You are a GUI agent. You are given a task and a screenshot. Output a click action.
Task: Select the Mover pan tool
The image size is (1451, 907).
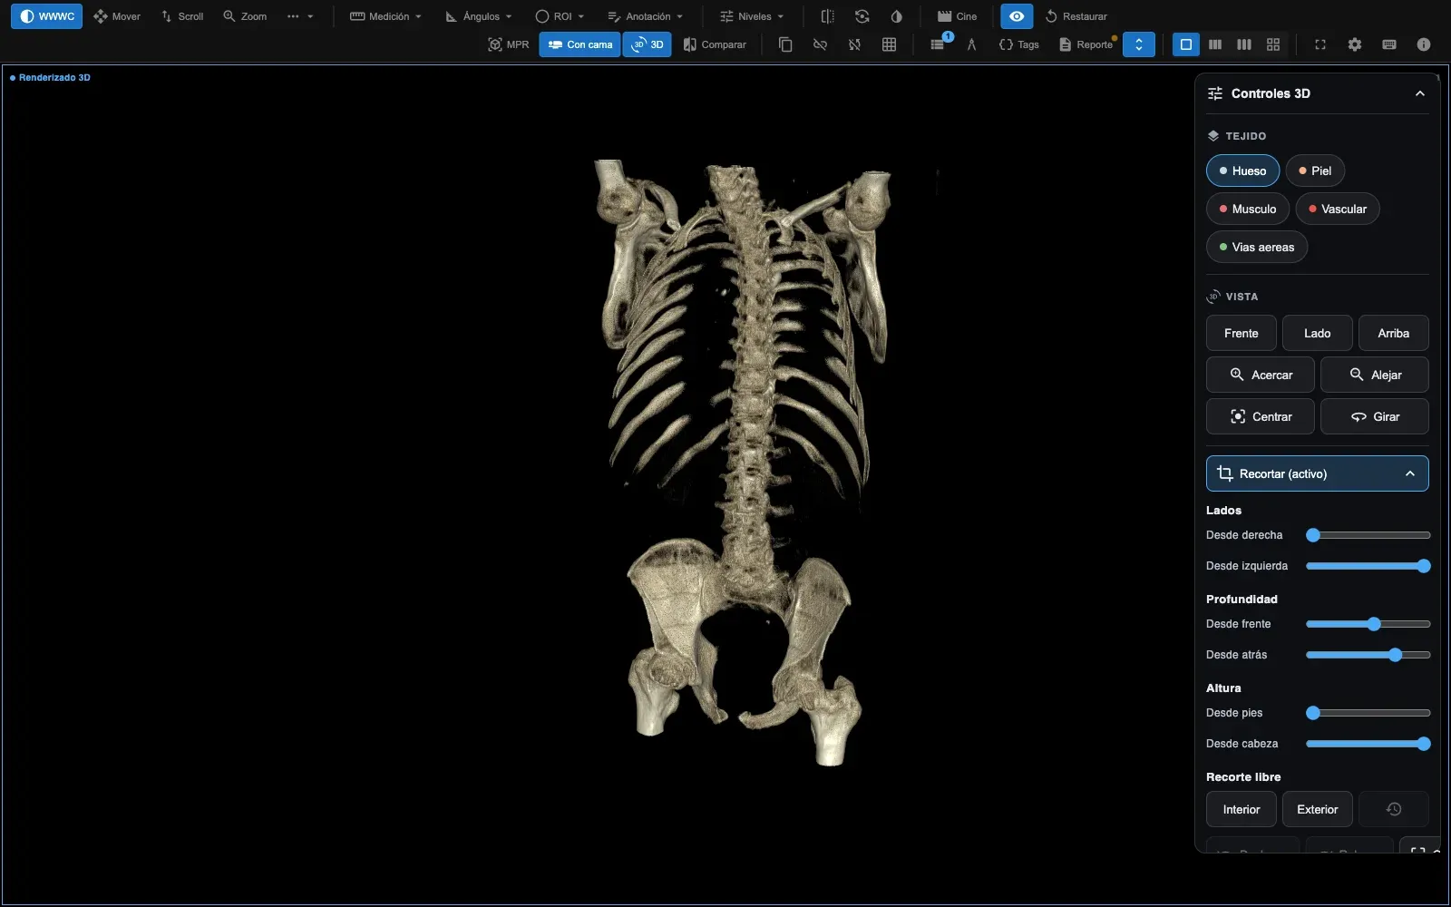(x=117, y=16)
